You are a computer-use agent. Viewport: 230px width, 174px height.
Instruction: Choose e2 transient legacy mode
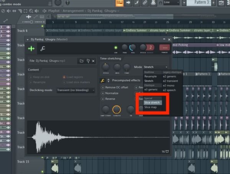click(x=172, y=81)
